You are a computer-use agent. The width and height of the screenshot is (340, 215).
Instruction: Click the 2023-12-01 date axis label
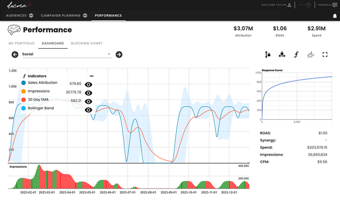pyautogui.click(x=229, y=192)
